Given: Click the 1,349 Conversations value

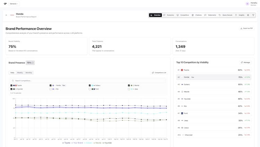Looking at the screenshot, I should tap(180, 47).
